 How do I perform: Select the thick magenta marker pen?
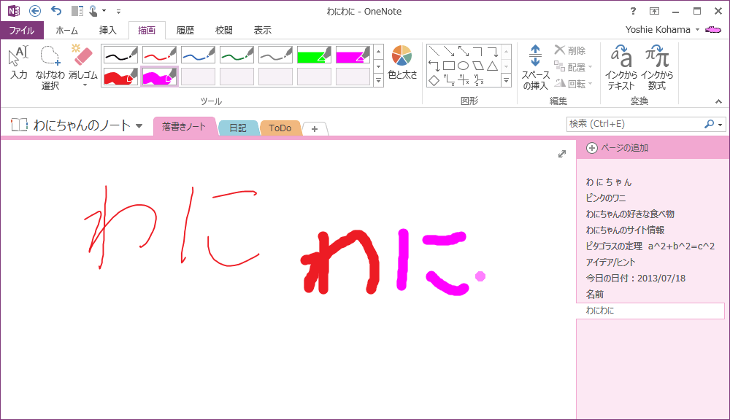[159, 77]
